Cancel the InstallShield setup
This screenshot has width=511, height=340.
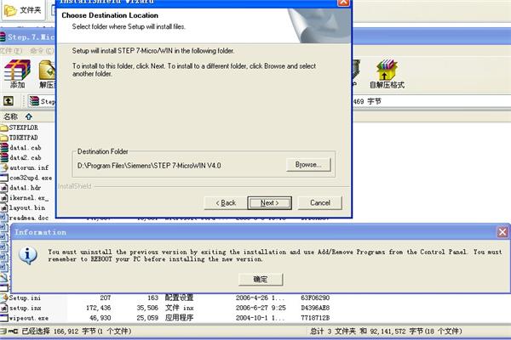click(319, 203)
